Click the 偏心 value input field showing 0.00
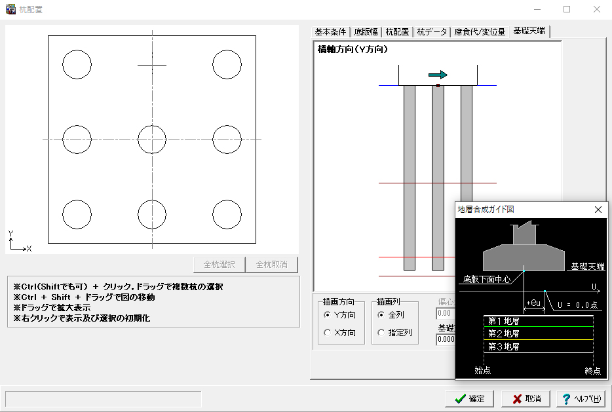 [446, 313]
